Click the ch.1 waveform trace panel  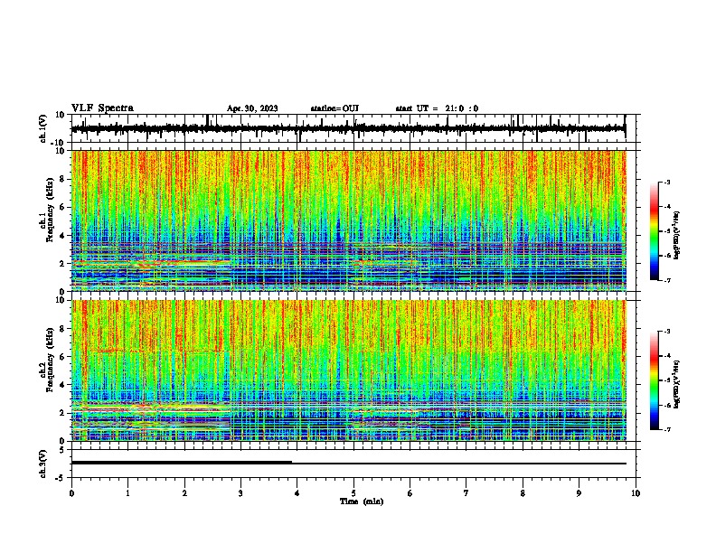[x=353, y=128]
